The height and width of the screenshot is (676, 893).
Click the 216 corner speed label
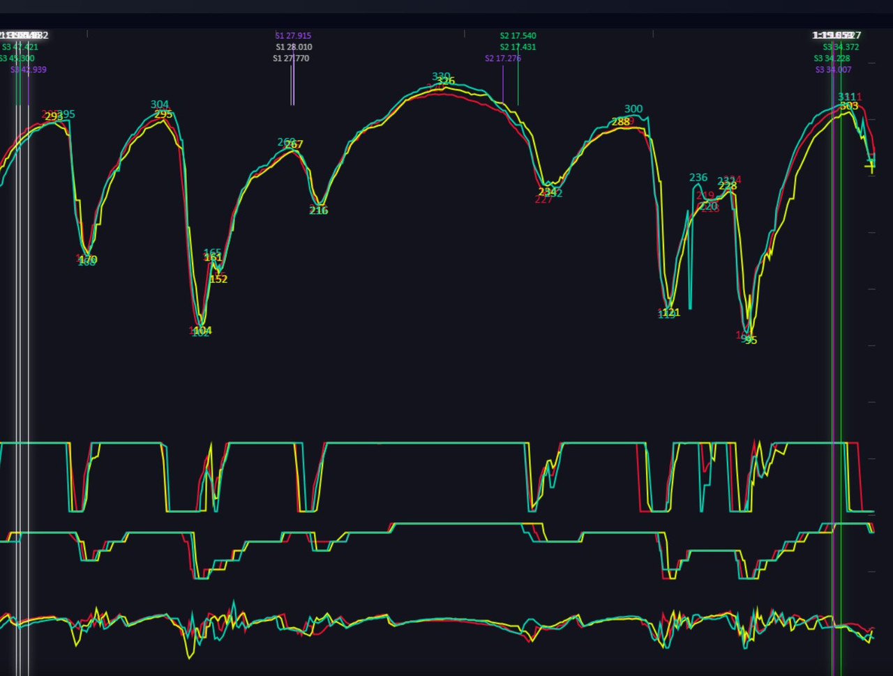(319, 210)
